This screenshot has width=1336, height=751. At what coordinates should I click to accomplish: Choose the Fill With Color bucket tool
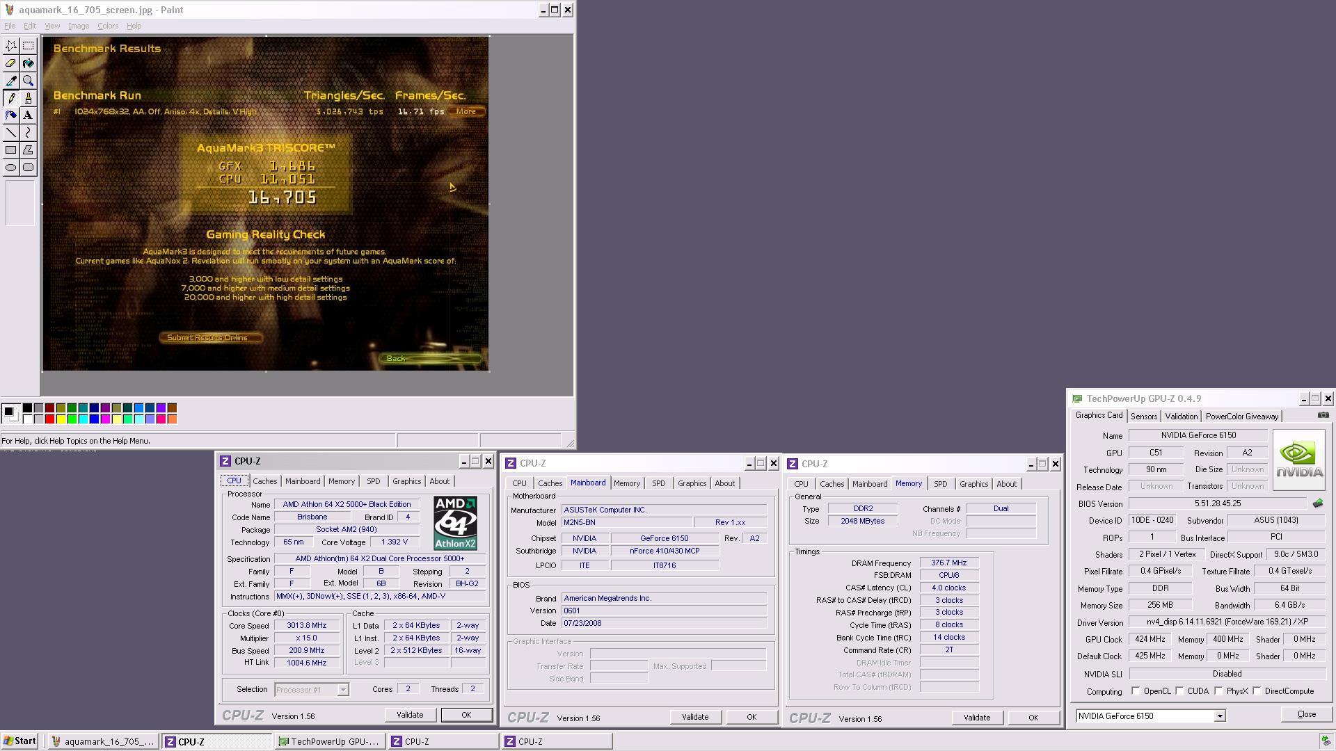tap(29, 63)
